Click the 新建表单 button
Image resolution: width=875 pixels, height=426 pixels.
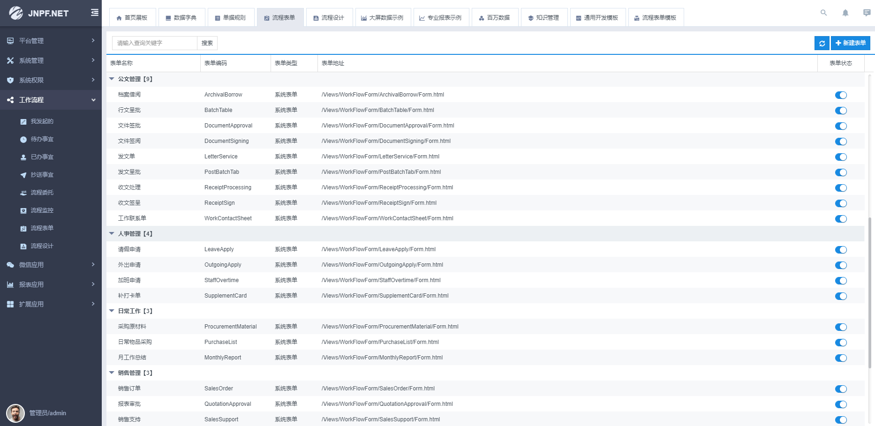pyautogui.click(x=851, y=43)
